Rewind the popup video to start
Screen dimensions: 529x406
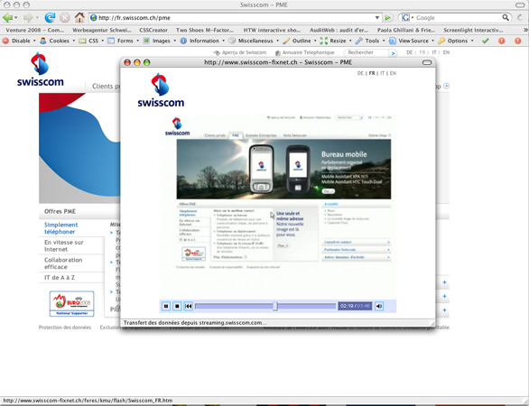[188, 306]
